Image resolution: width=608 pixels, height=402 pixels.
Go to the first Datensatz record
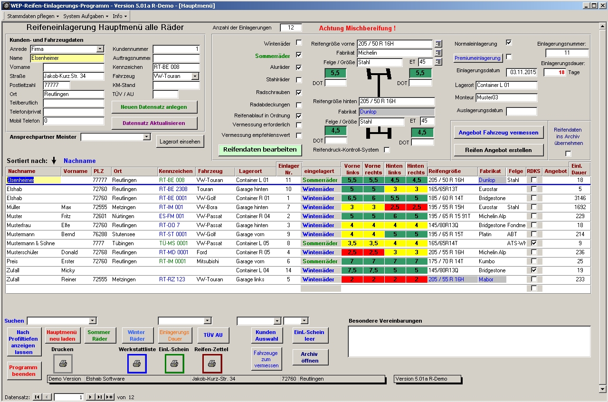(x=37, y=397)
